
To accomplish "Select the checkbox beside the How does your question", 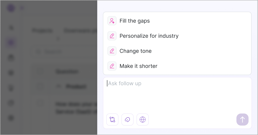I will tap(40, 103).
